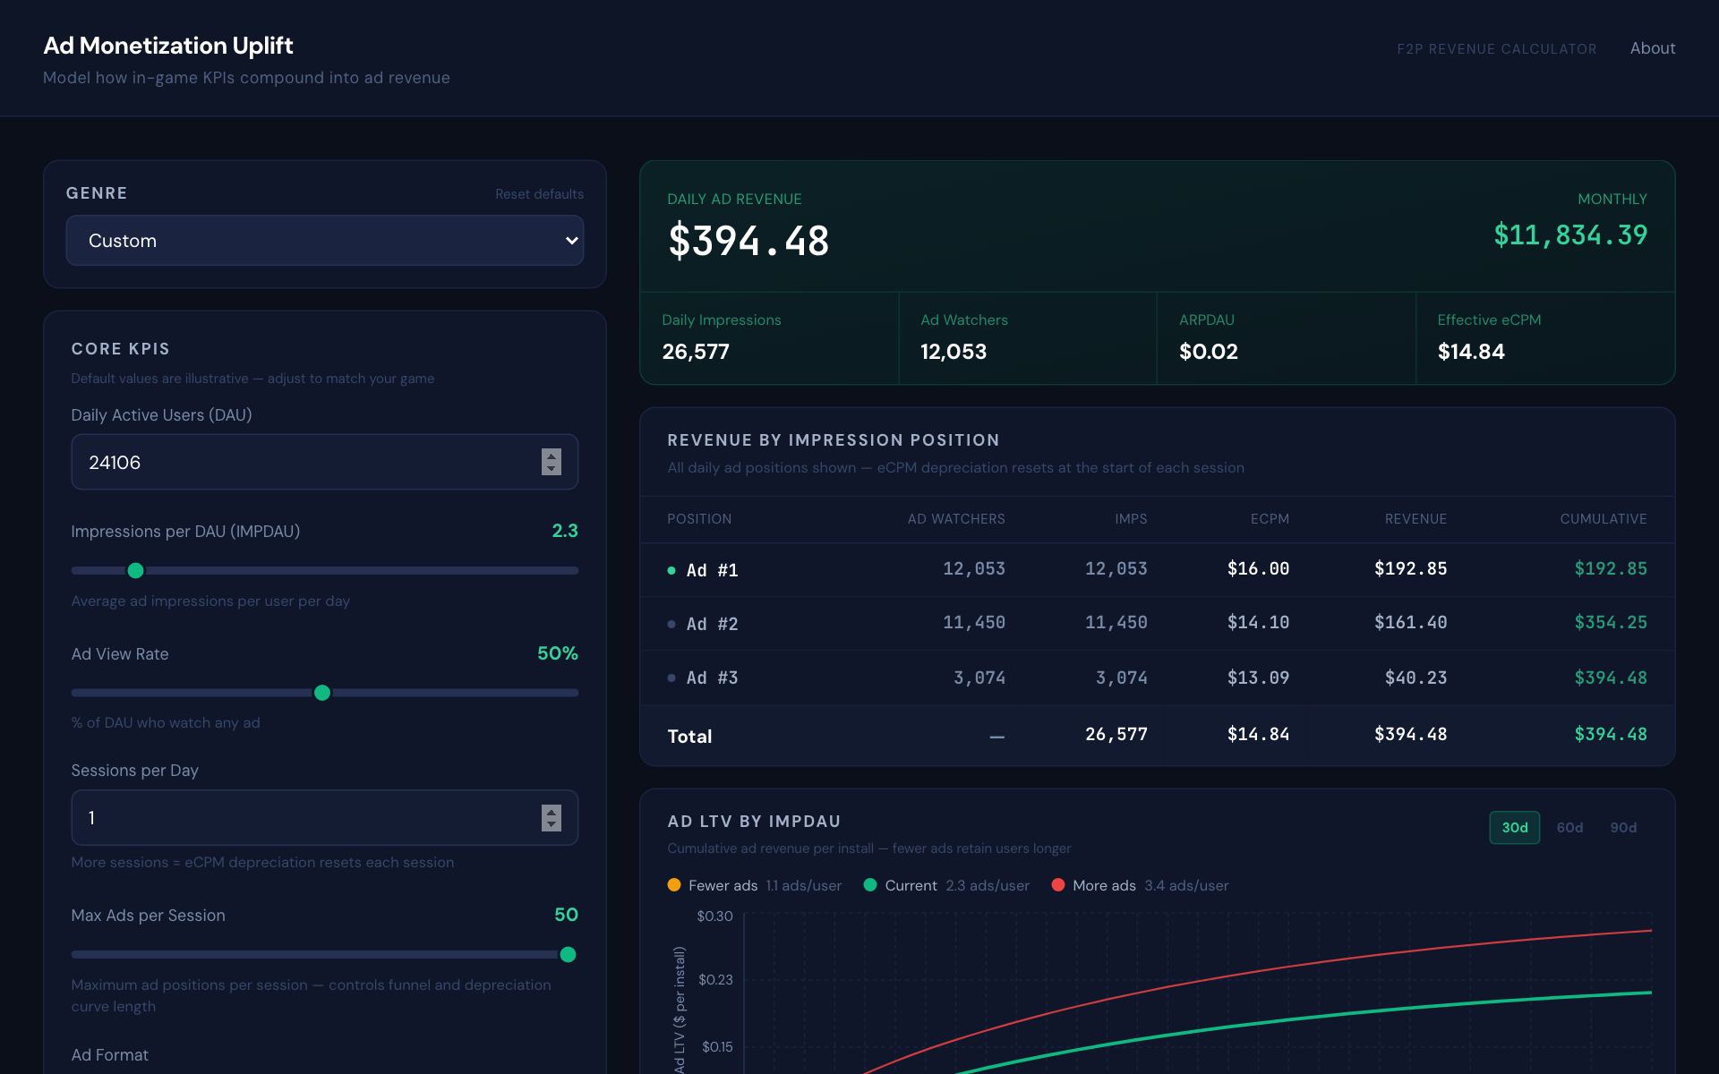Click the green Current legend dot
The width and height of the screenshot is (1719, 1074).
(870, 885)
